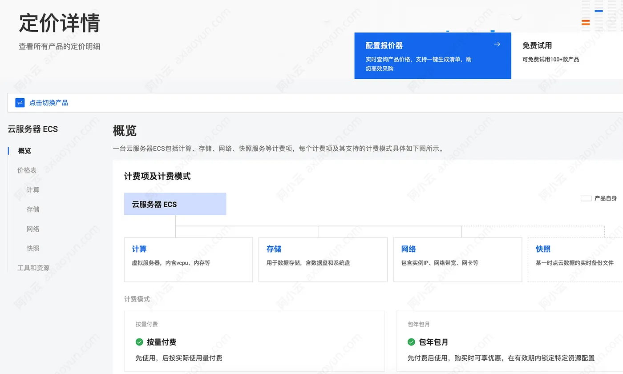Open the 存储 card link
The image size is (623, 374).
point(274,249)
